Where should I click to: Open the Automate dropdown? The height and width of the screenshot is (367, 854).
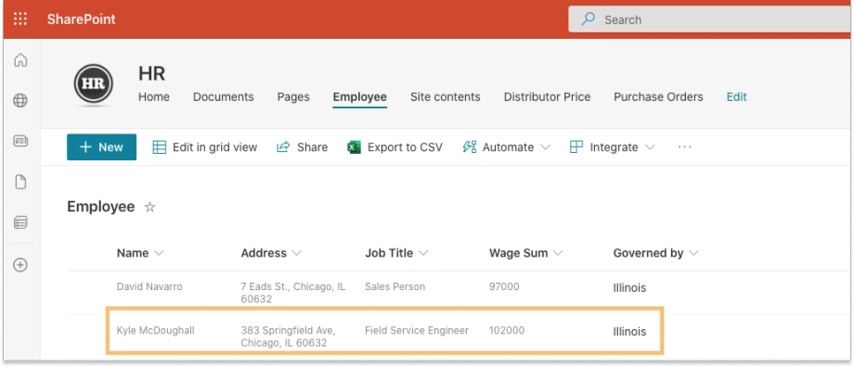[506, 146]
